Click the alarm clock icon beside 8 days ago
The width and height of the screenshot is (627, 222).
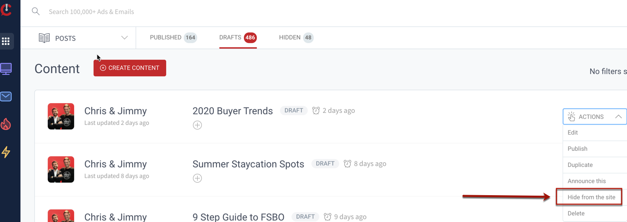click(x=348, y=164)
